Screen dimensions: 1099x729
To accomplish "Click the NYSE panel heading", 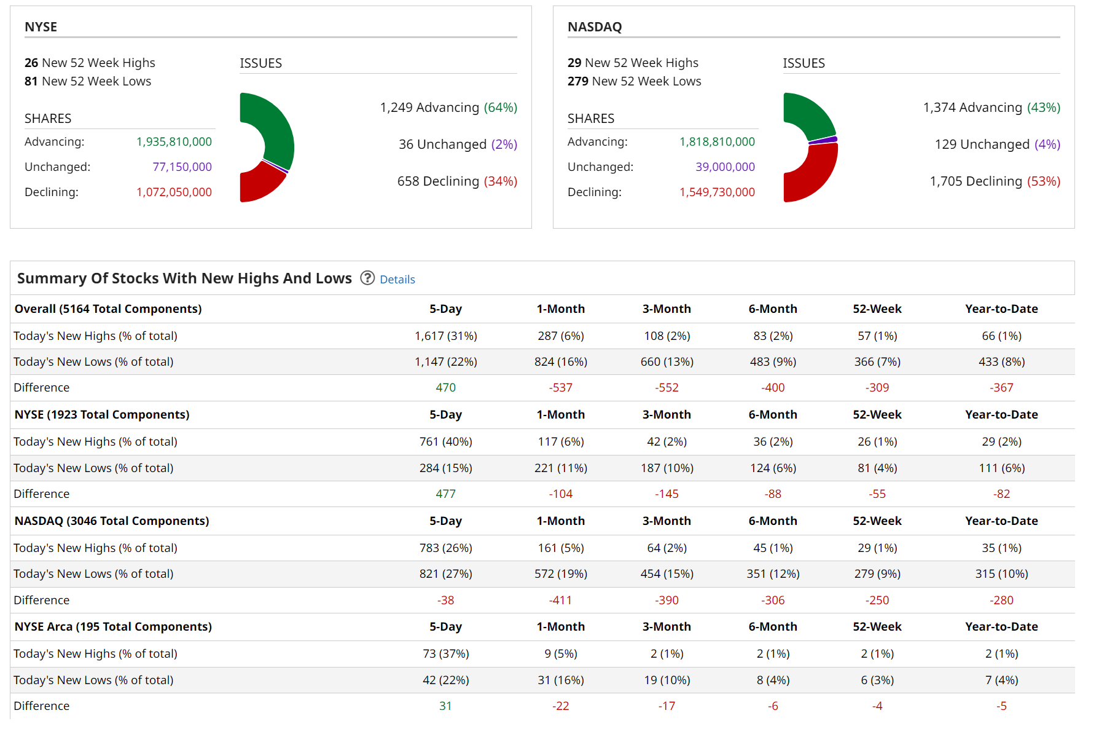I will point(41,27).
